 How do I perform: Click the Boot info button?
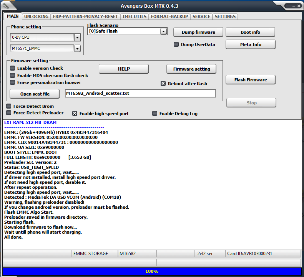pyautogui.click(x=250, y=32)
